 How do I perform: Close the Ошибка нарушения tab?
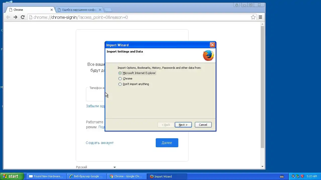pyautogui.click(x=100, y=10)
